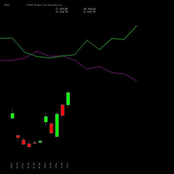The width and height of the screenshot is (174, 174).
Task: Click the high value H: 194.45
Action: (90, 9)
